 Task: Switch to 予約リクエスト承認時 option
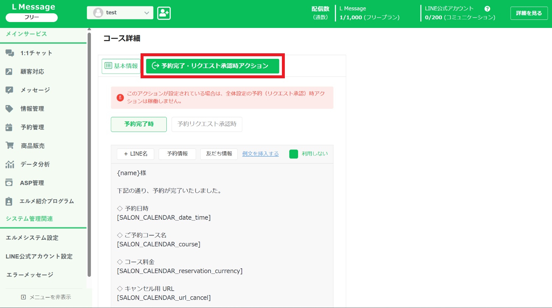coord(207,124)
